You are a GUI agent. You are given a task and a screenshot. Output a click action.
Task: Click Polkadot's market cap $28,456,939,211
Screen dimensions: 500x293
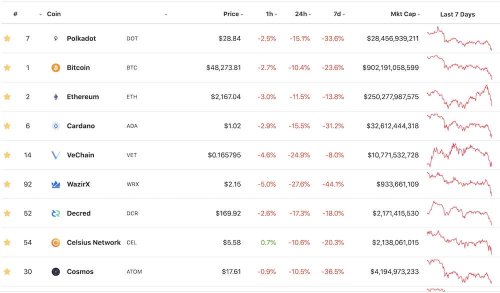[393, 38]
